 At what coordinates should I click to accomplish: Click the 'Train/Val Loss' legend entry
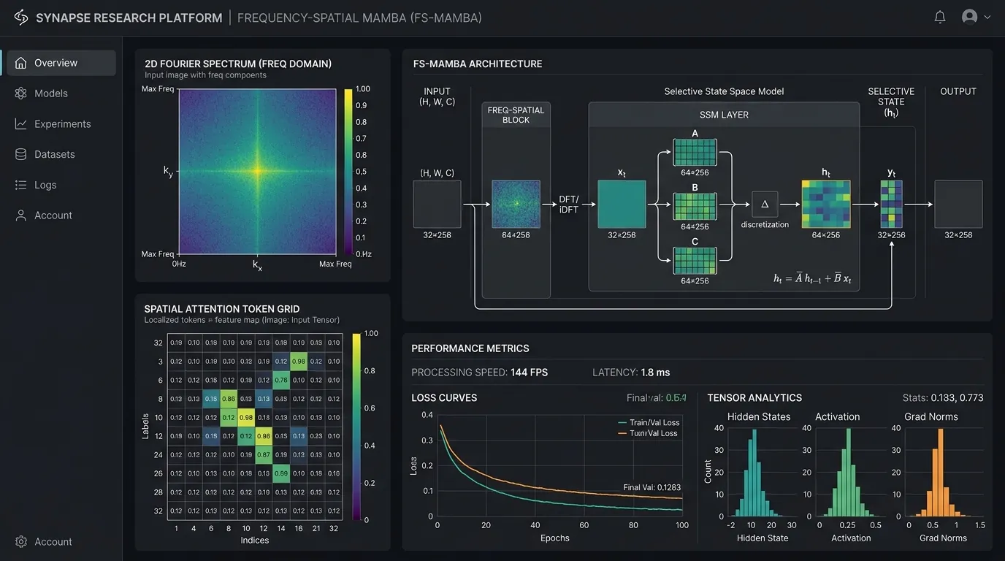click(x=648, y=422)
